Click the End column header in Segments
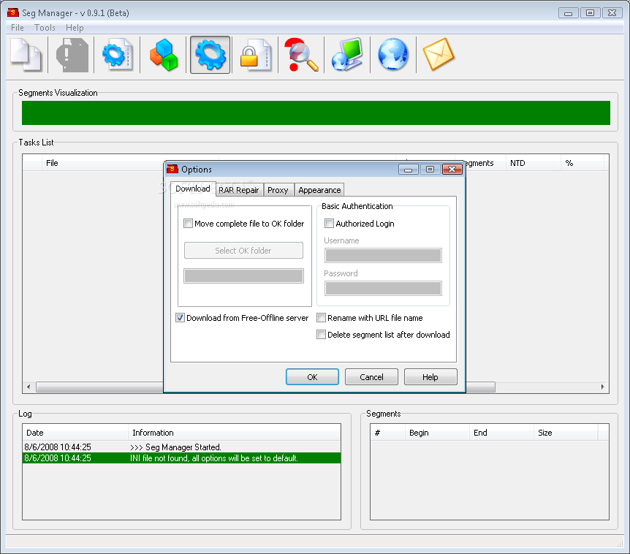Screen dimensions: 630x554 [x=501, y=433]
